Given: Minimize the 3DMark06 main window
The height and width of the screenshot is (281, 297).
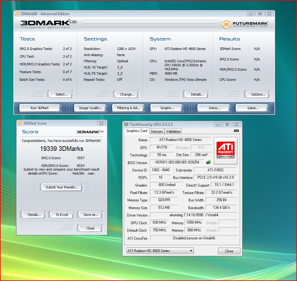Looking at the screenshot, I should (x=251, y=14).
